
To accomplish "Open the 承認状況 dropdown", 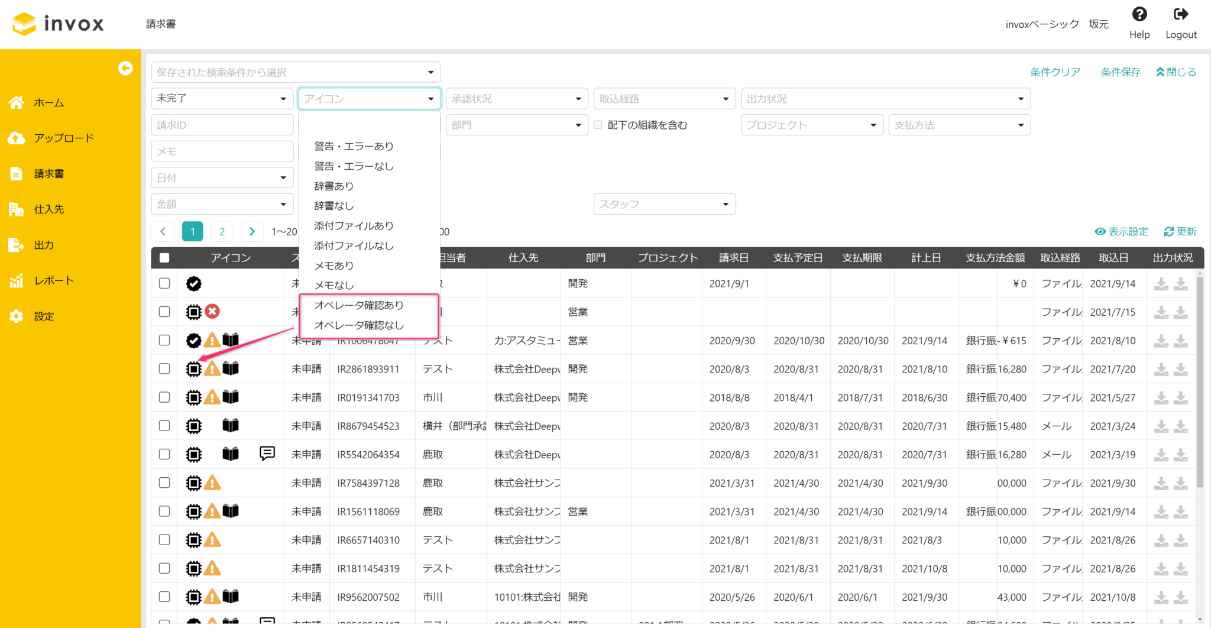I will pos(517,98).
